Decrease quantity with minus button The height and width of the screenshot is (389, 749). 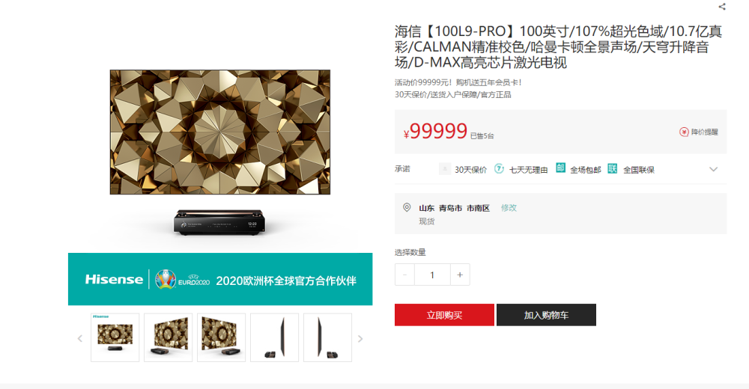404,275
